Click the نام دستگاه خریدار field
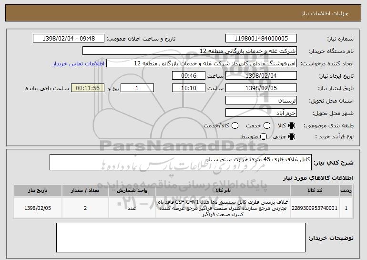The width and height of the screenshot is (367, 260). pyautogui.click(x=189, y=51)
